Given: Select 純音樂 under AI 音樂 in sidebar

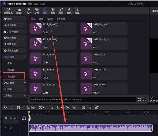Looking at the screenshot, I should coord(11,70).
